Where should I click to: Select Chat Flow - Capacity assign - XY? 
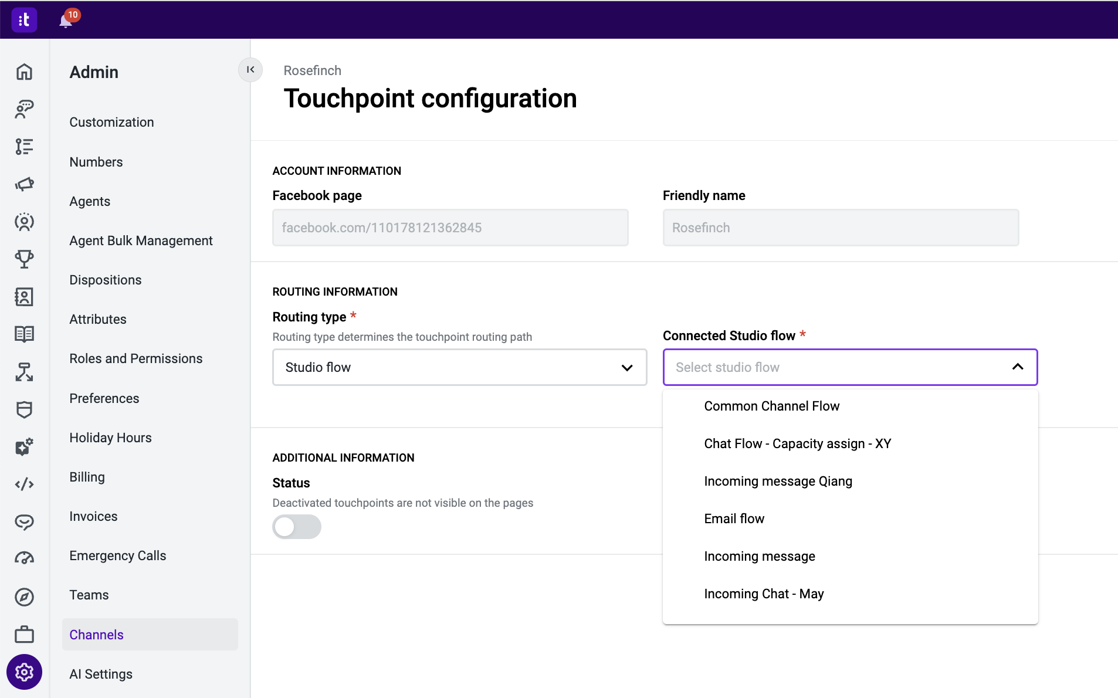[851, 443]
